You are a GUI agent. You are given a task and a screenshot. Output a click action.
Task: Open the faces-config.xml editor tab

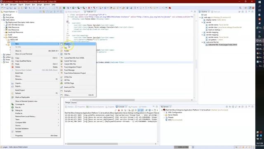pos(73,12)
